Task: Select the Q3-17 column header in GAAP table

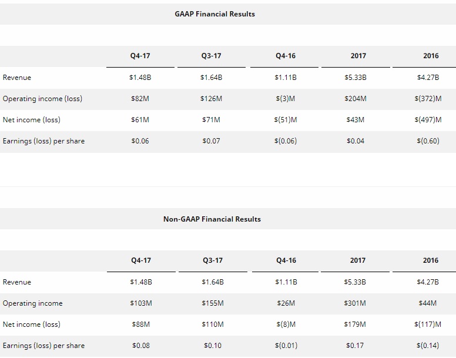Action: [212, 56]
